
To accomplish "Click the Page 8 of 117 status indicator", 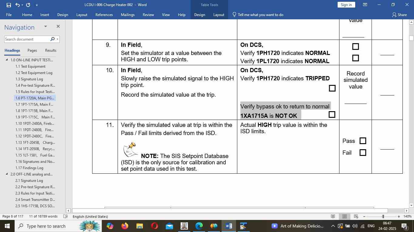I will 13,216.
